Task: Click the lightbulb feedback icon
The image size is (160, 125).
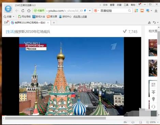Action: coord(154,99)
